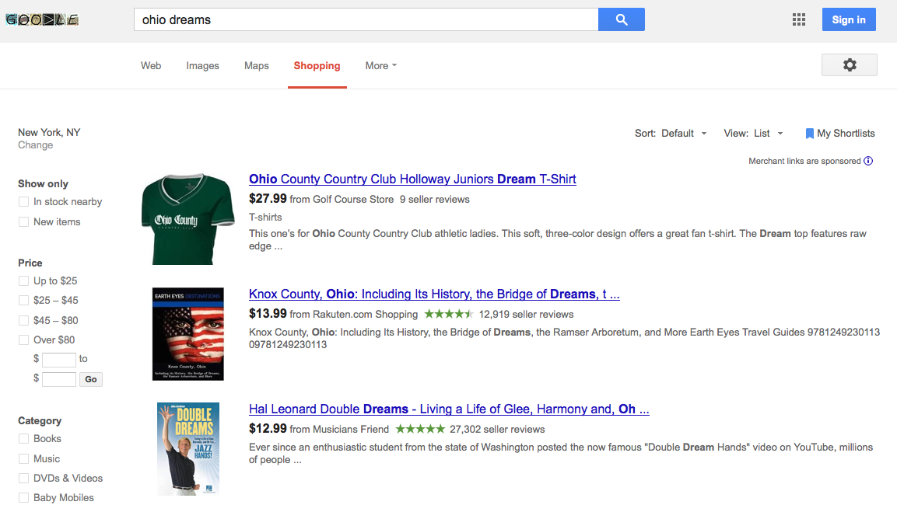The height and width of the screenshot is (512, 897).
Task: Click the New York, NY location text
Action: point(49,133)
